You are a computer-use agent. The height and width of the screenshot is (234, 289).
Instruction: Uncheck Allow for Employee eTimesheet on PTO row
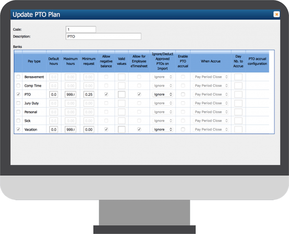pos(139,94)
